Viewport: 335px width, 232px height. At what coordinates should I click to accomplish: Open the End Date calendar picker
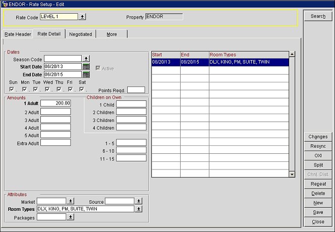coord(86,75)
